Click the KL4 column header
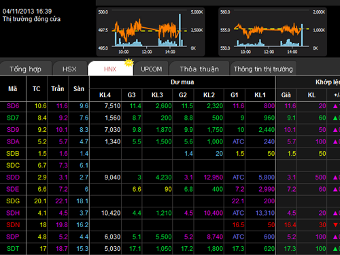Image resolution: width=340 pixels, height=255 pixels. point(105,95)
